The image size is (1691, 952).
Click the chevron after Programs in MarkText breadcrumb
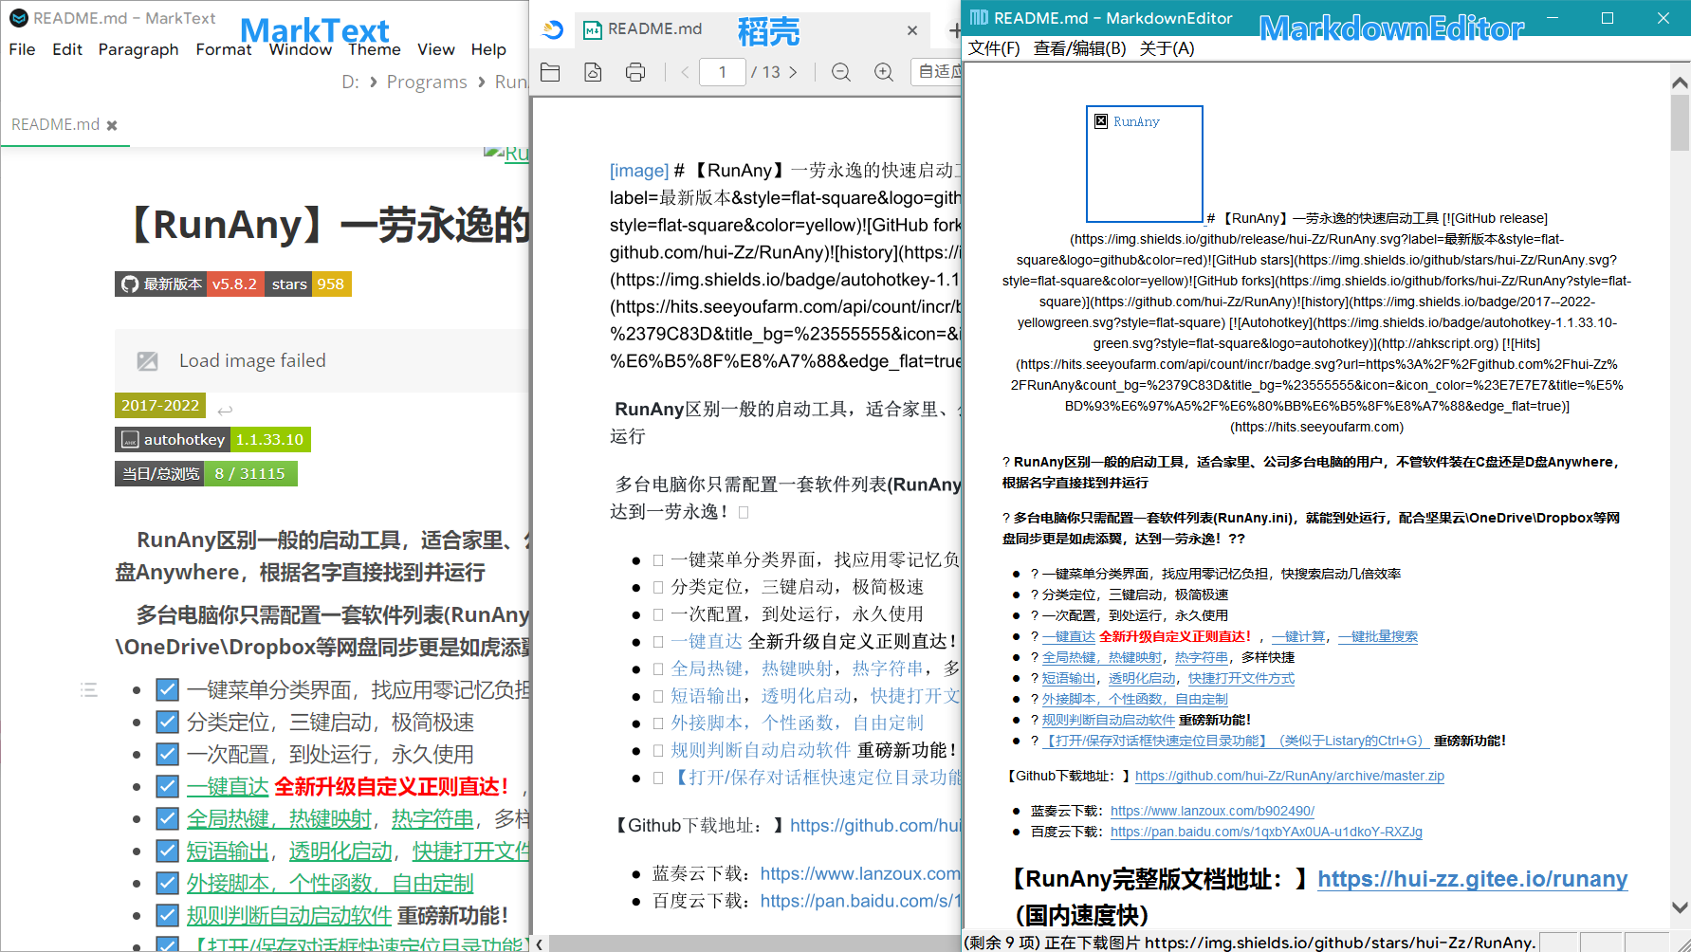click(x=481, y=82)
